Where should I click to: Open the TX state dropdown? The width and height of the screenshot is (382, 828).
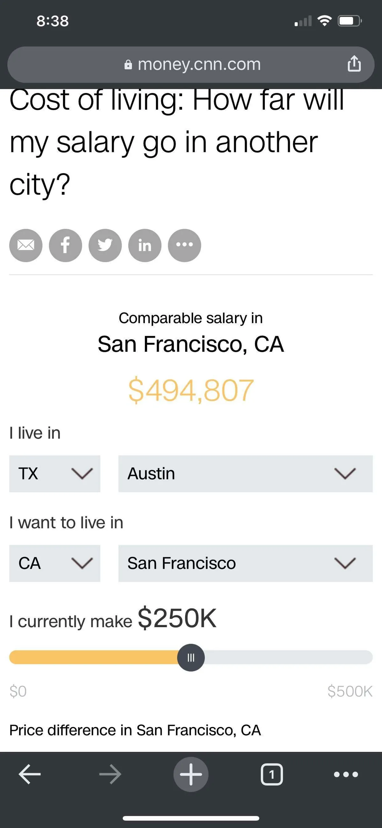pos(54,473)
